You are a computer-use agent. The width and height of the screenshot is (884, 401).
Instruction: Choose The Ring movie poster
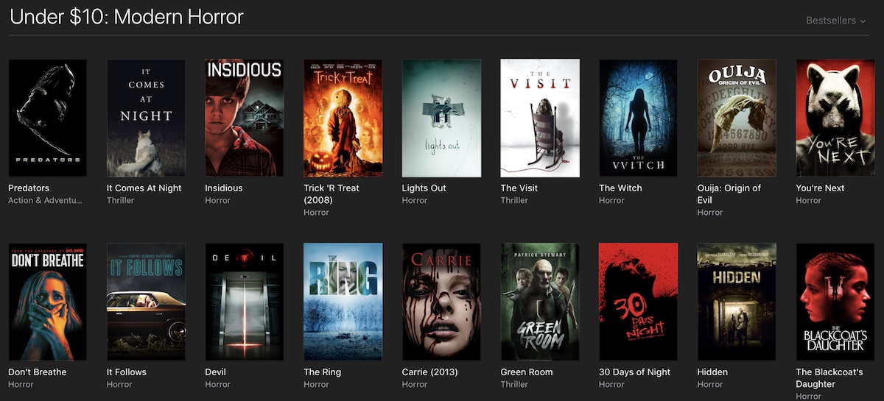point(343,302)
